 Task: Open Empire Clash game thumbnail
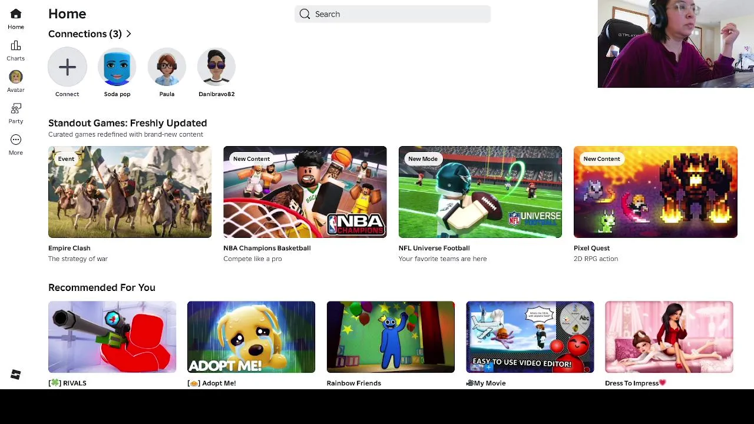(130, 192)
